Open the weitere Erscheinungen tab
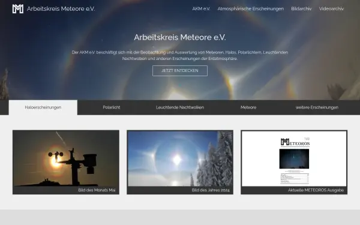The image size is (360, 225). click(x=317, y=107)
